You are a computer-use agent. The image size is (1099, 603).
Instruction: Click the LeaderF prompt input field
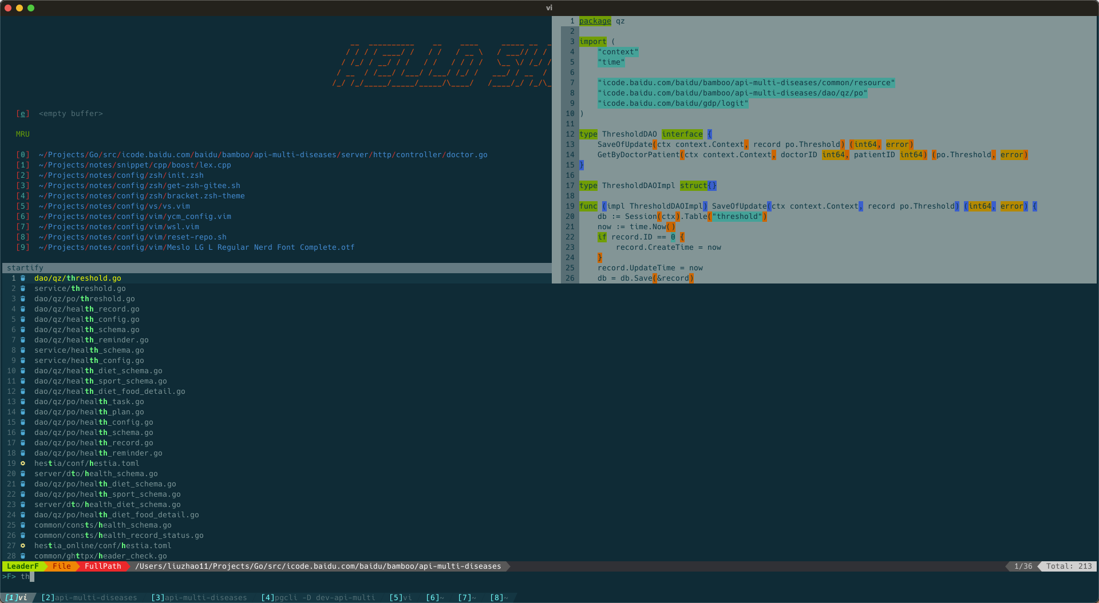(x=549, y=577)
